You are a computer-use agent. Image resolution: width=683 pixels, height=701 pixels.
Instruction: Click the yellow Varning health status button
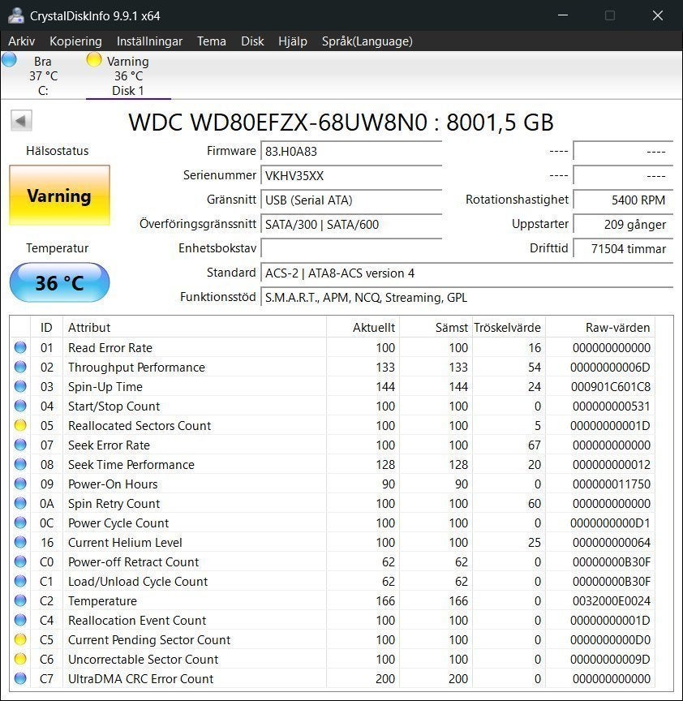pyautogui.click(x=59, y=196)
